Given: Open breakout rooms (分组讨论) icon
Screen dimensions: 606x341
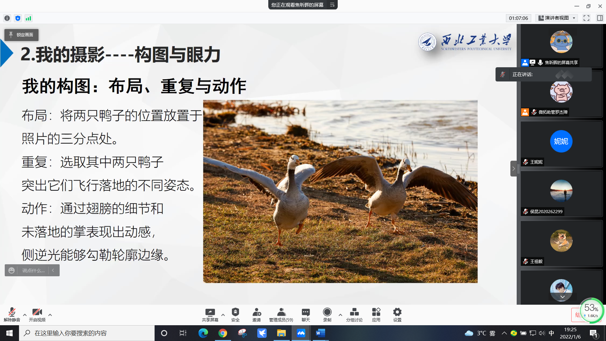Looking at the screenshot, I should click(354, 313).
